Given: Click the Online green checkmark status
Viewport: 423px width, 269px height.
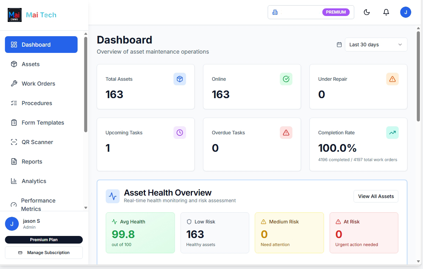Looking at the screenshot, I should point(286,79).
